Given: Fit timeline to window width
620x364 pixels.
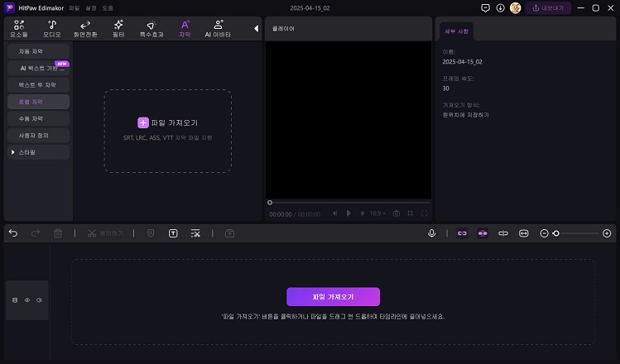Looking at the screenshot, I should 523,233.
